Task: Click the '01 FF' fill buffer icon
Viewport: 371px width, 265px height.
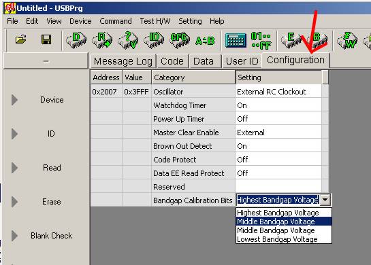Action: [261, 41]
